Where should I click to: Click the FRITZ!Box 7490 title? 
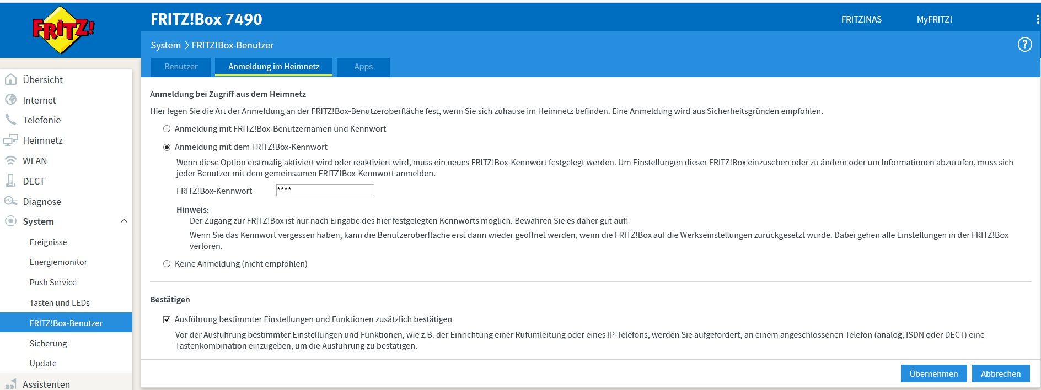206,19
